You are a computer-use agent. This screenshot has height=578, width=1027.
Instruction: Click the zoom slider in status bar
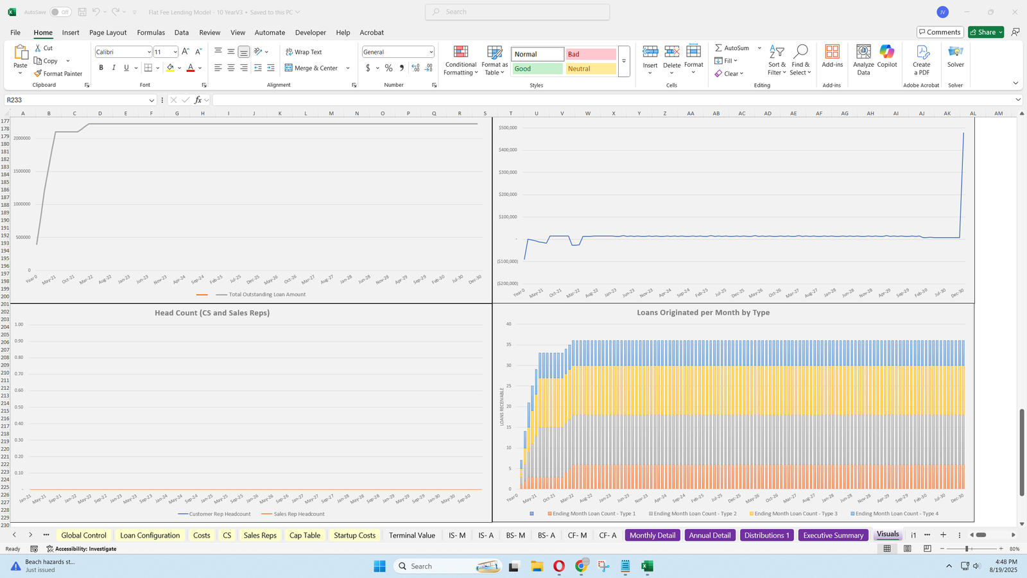967,549
